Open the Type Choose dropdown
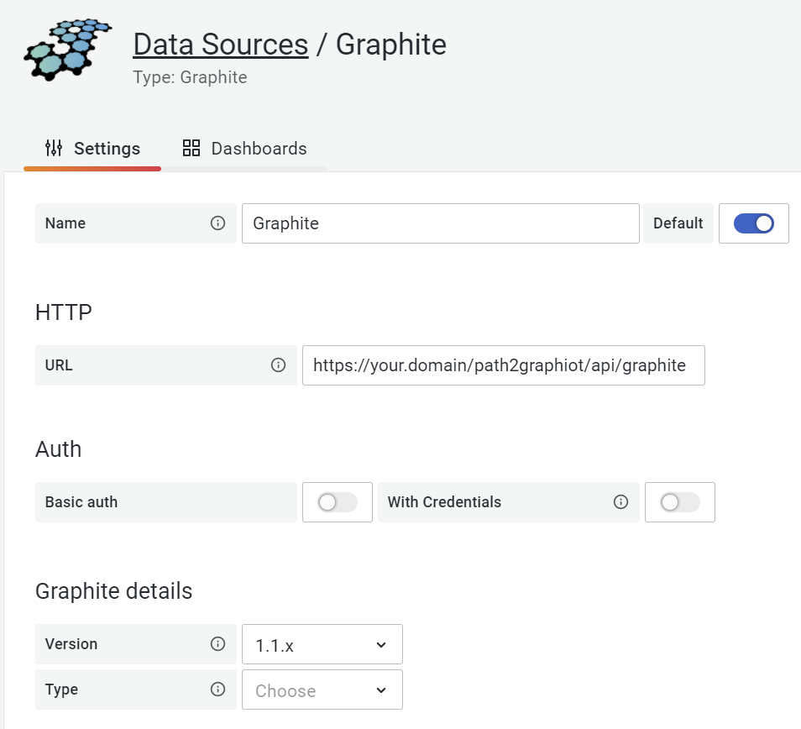The height and width of the screenshot is (729, 801). [322, 690]
